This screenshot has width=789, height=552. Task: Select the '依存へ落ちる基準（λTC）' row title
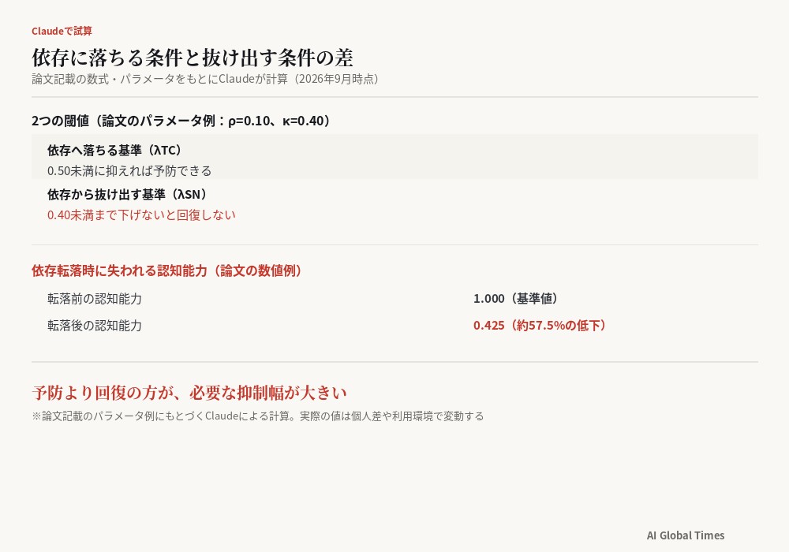116,150
